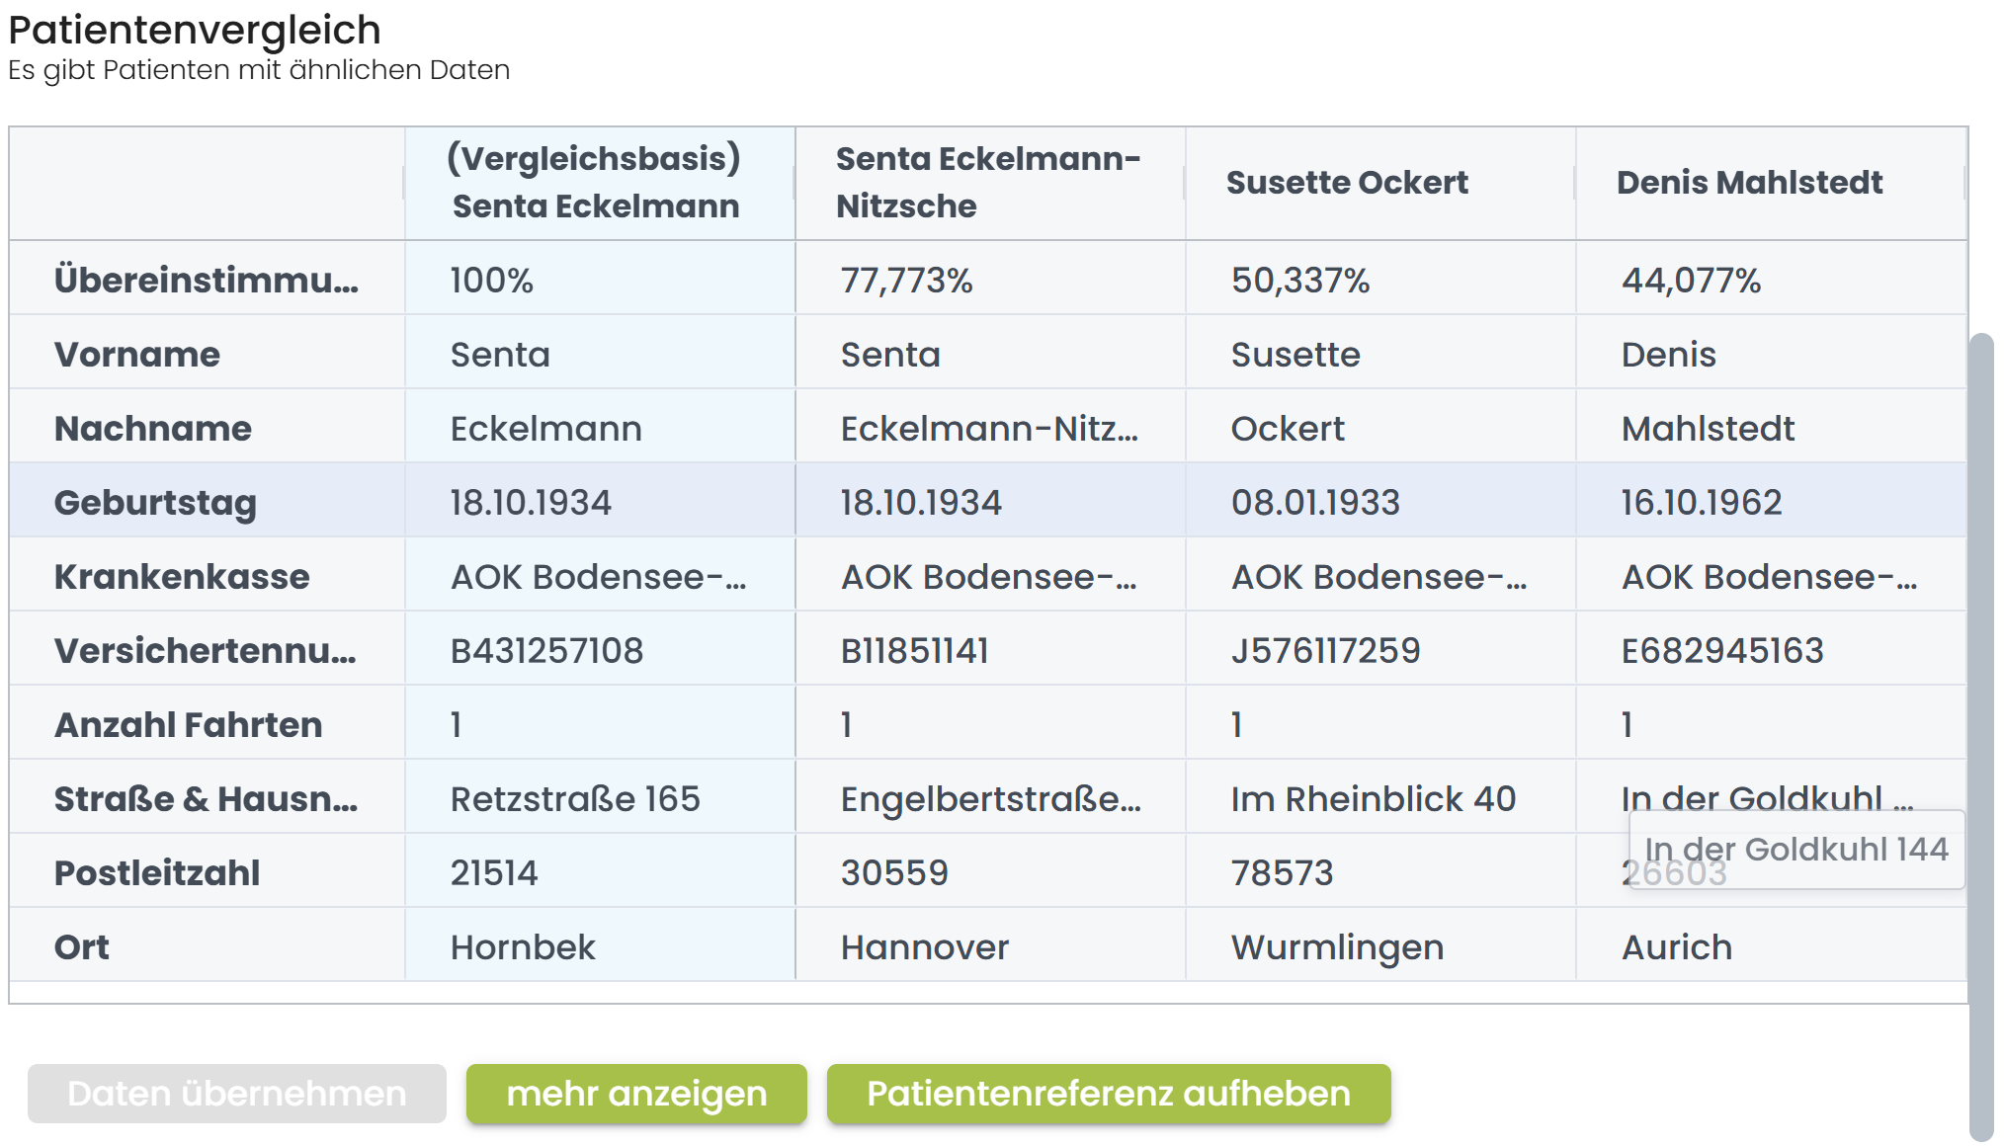The image size is (2004, 1146).
Task: Click the "mehr anzeigen" button
Action: click(635, 1094)
